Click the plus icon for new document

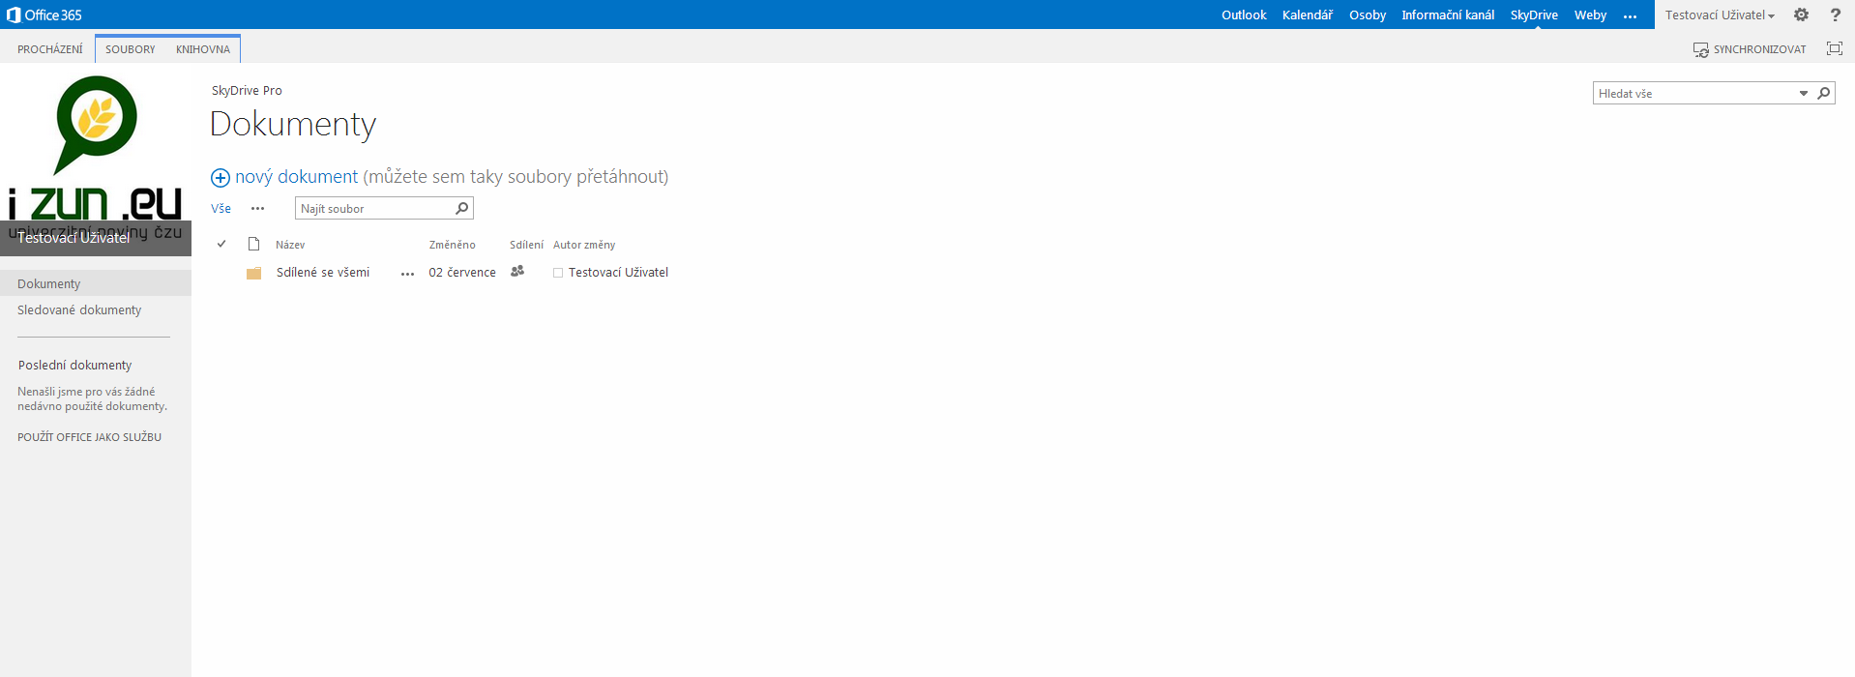click(221, 177)
